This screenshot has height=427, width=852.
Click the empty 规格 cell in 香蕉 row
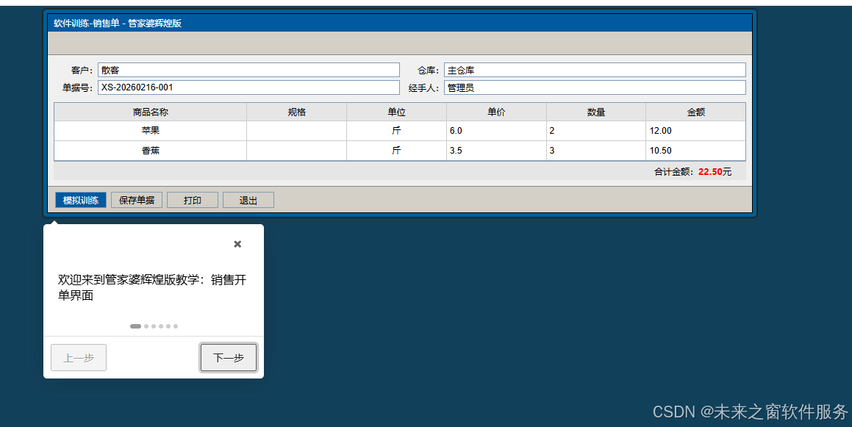coord(297,151)
